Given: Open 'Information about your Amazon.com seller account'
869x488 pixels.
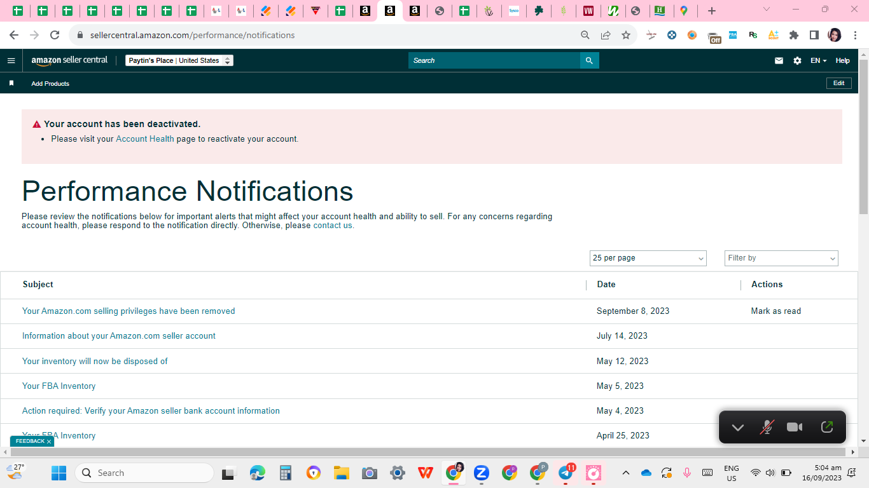Looking at the screenshot, I should click(119, 335).
